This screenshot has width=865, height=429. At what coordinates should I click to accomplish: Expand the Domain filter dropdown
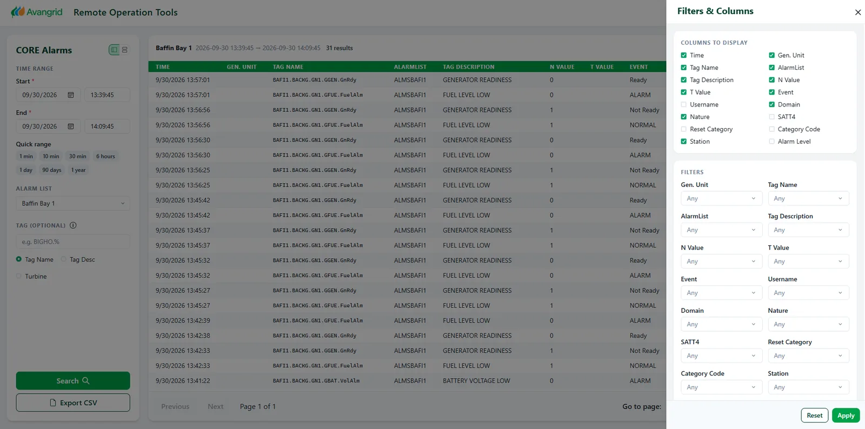722,324
